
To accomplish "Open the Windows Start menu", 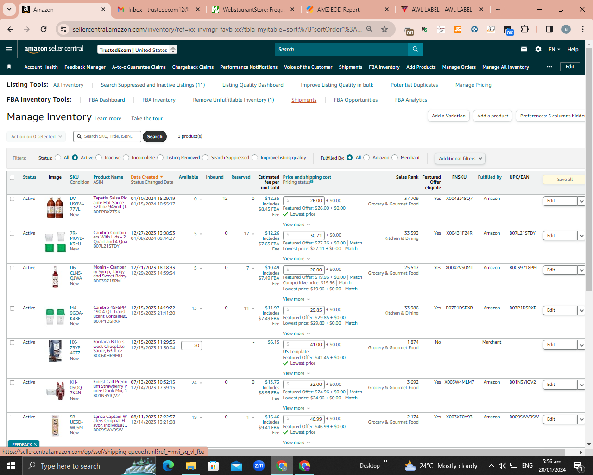I will pos(11,466).
